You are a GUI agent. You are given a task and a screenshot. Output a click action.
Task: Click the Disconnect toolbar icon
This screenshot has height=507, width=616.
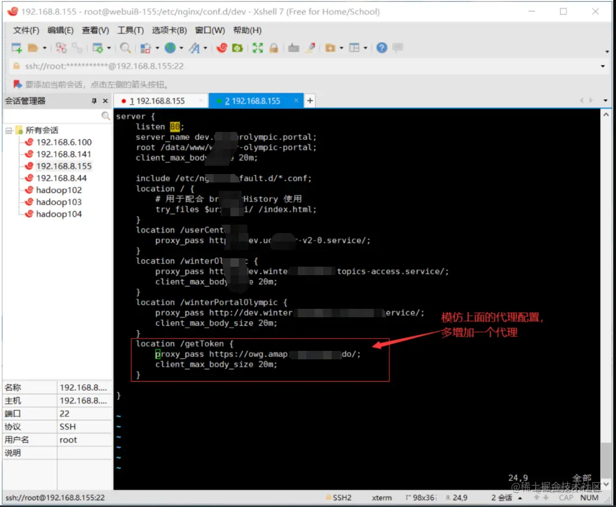click(x=61, y=48)
